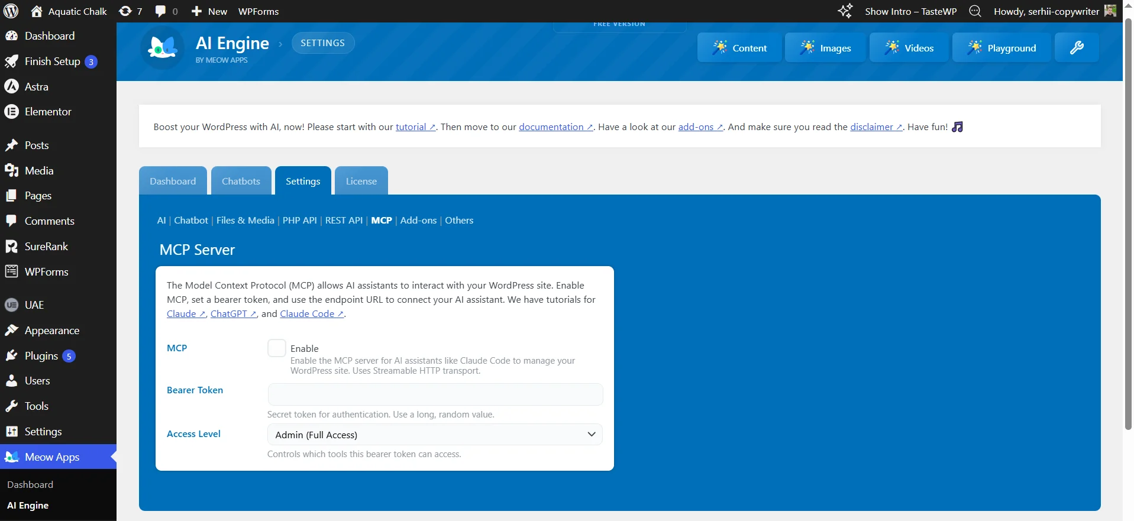Open the Videos generator button
1134x521 pixels.
(909, 48)
